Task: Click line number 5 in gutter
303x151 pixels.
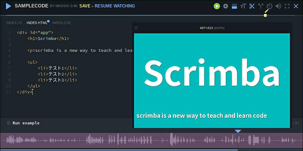Action: tap(10, 56)
